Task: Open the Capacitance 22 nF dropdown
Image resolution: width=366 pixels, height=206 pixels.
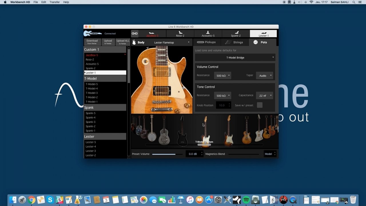Action: pos(264,96)
